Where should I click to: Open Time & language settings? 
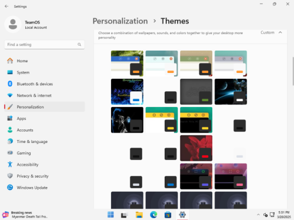click(x=45, y=142)
